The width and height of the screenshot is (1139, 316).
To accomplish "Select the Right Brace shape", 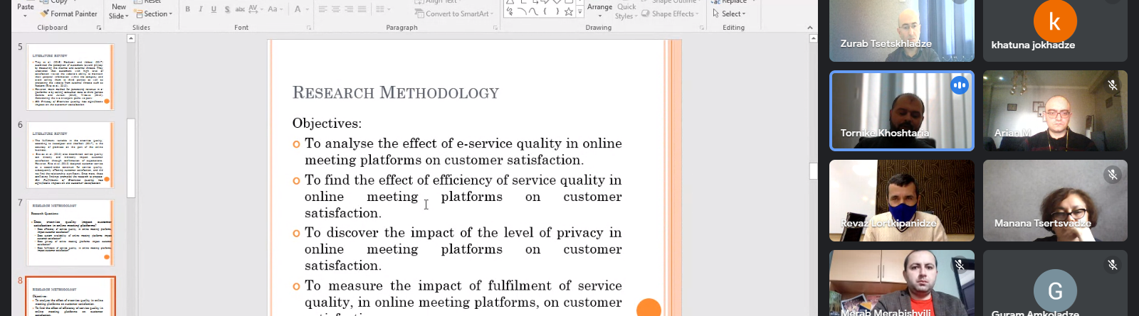I will click(556, 11).
